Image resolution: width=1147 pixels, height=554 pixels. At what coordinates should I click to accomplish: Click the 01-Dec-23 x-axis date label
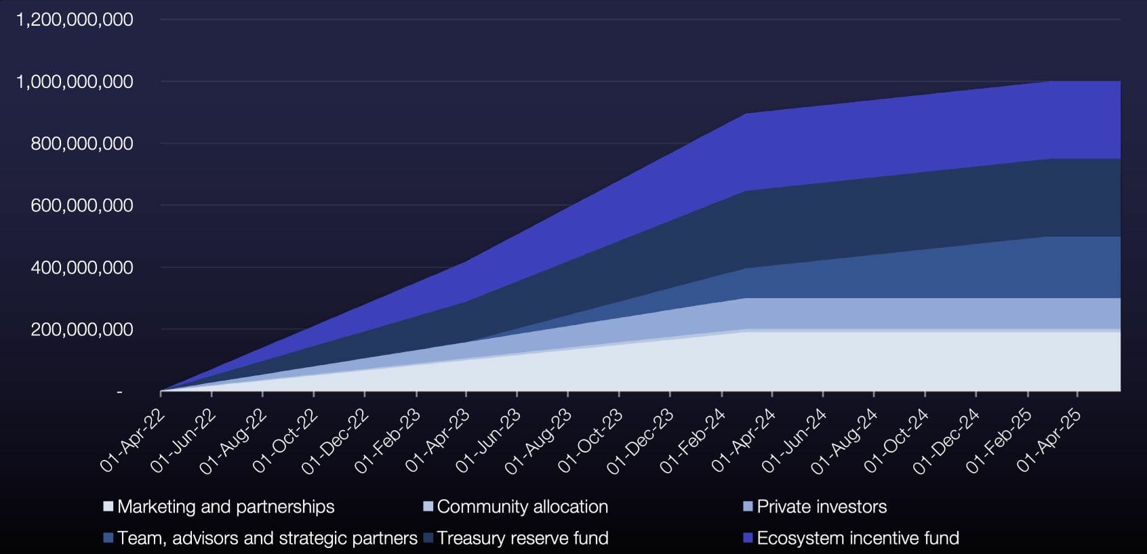[641, 441]
